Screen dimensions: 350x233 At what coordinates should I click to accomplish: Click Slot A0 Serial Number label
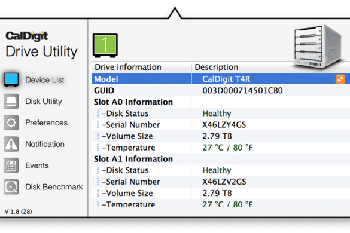point(131,125)
